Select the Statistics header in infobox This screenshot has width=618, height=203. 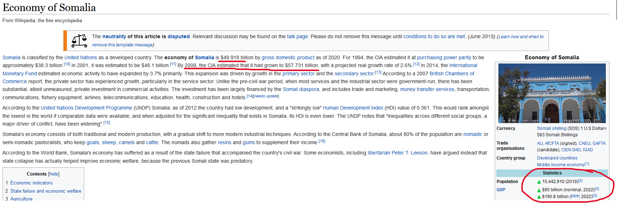[x=552, y=173]
